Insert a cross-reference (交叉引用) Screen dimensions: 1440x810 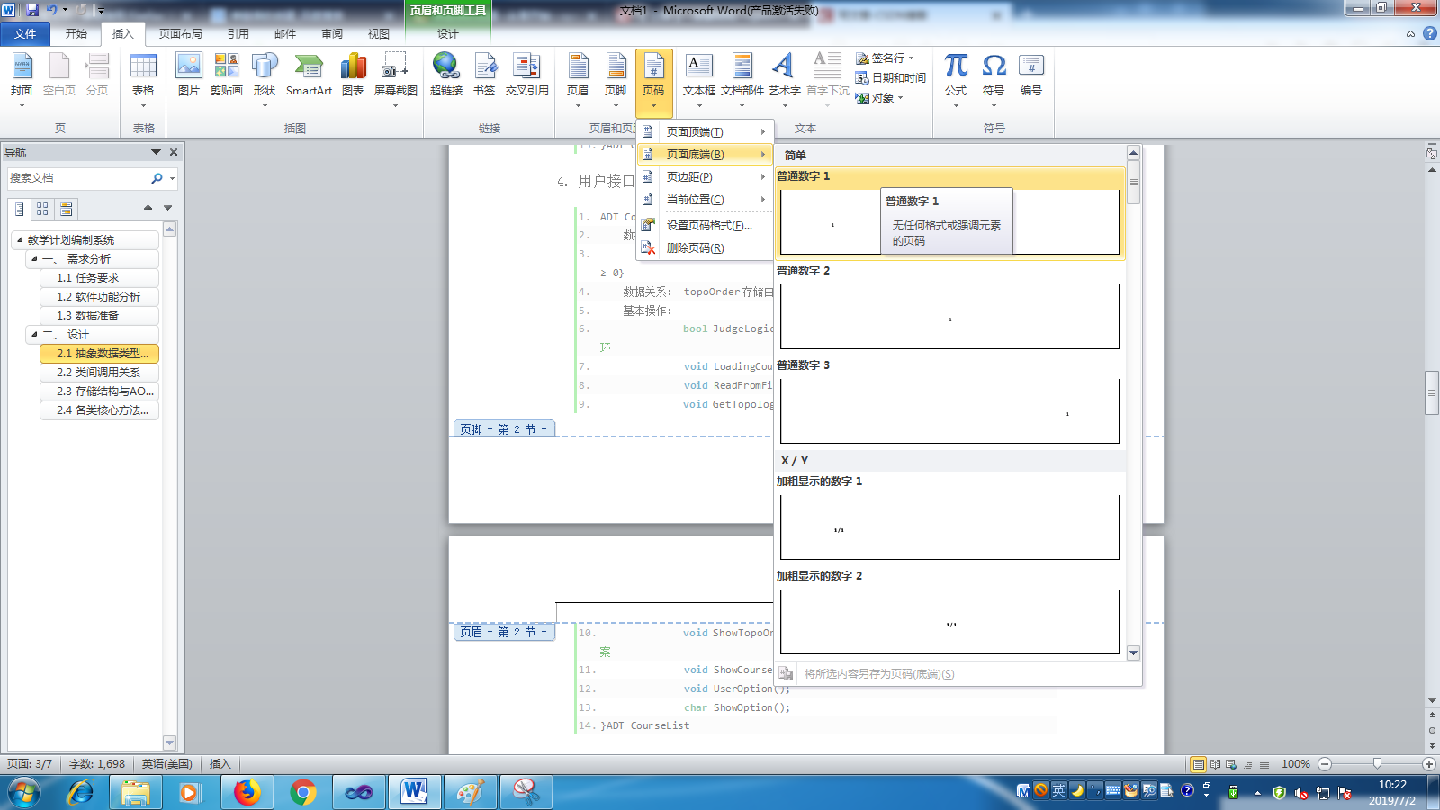click(526, 76)
